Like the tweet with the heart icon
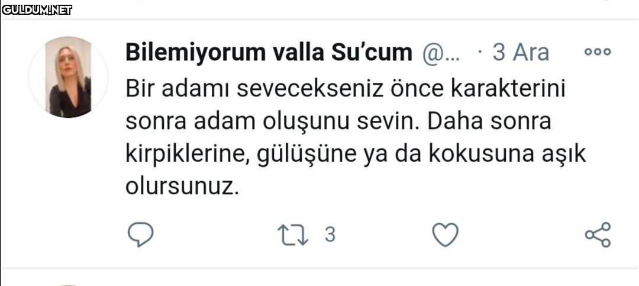This screenshot has height=286, width=639. tap(446, 235)
